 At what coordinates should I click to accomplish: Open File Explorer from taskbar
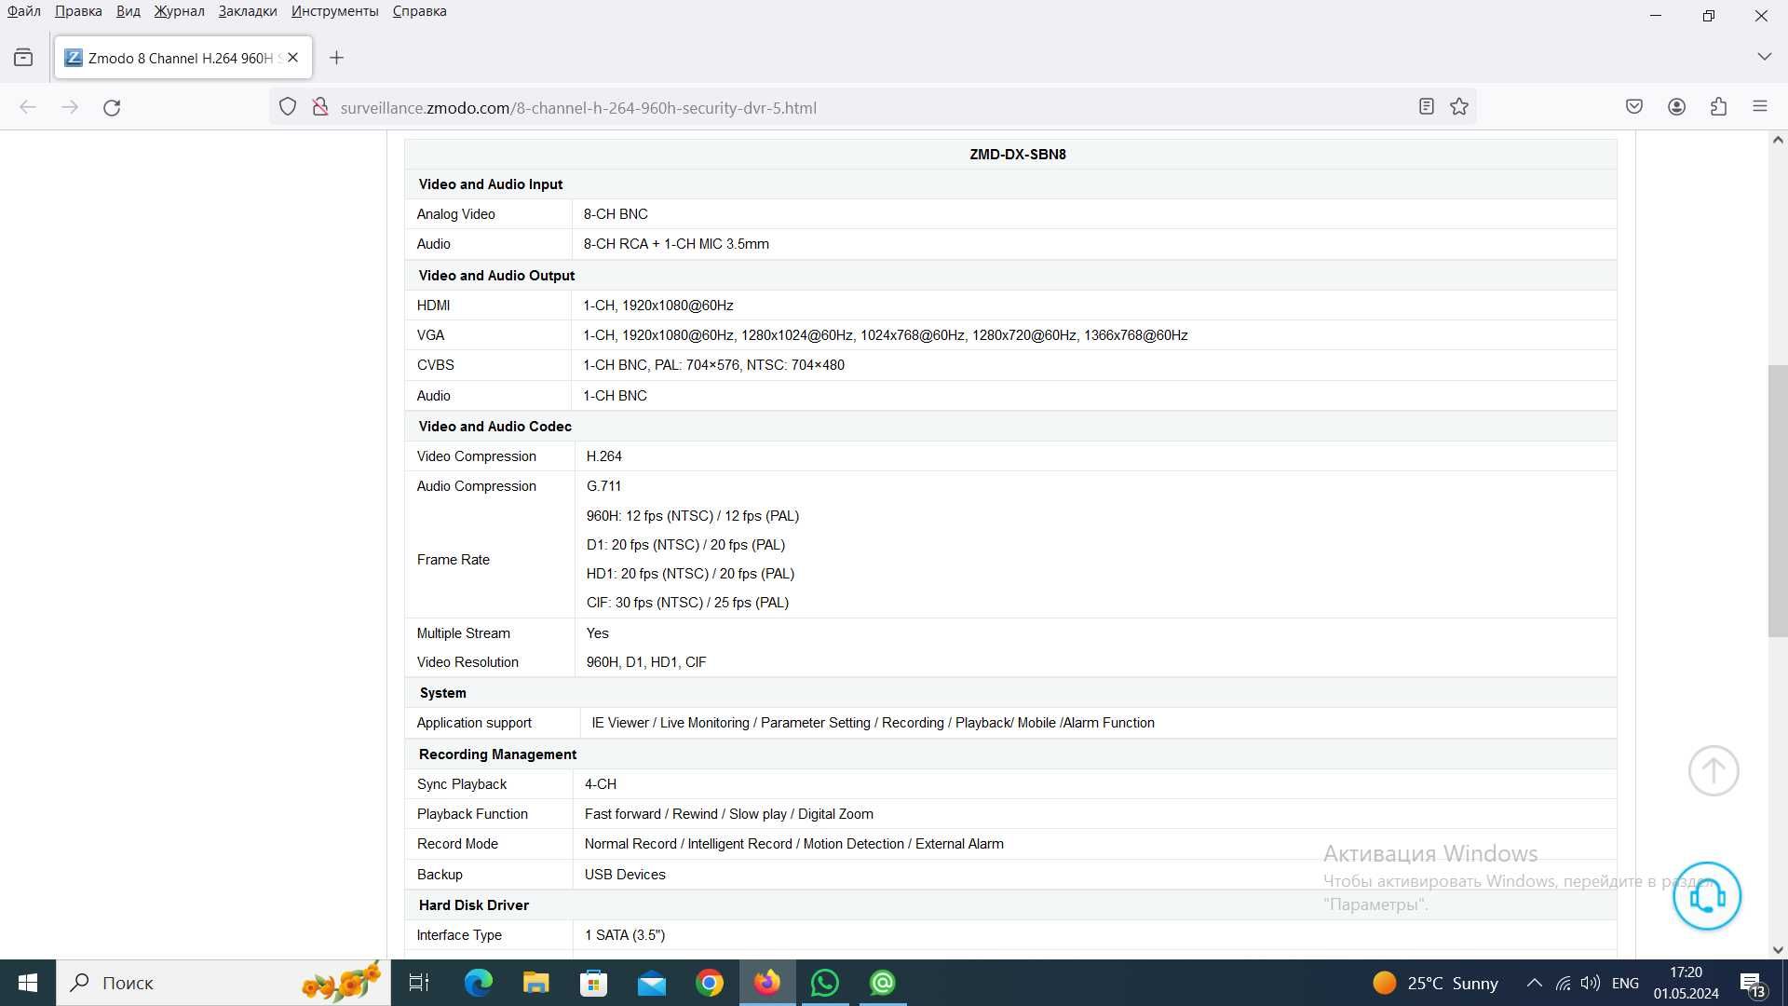click(x=535, y=983)
